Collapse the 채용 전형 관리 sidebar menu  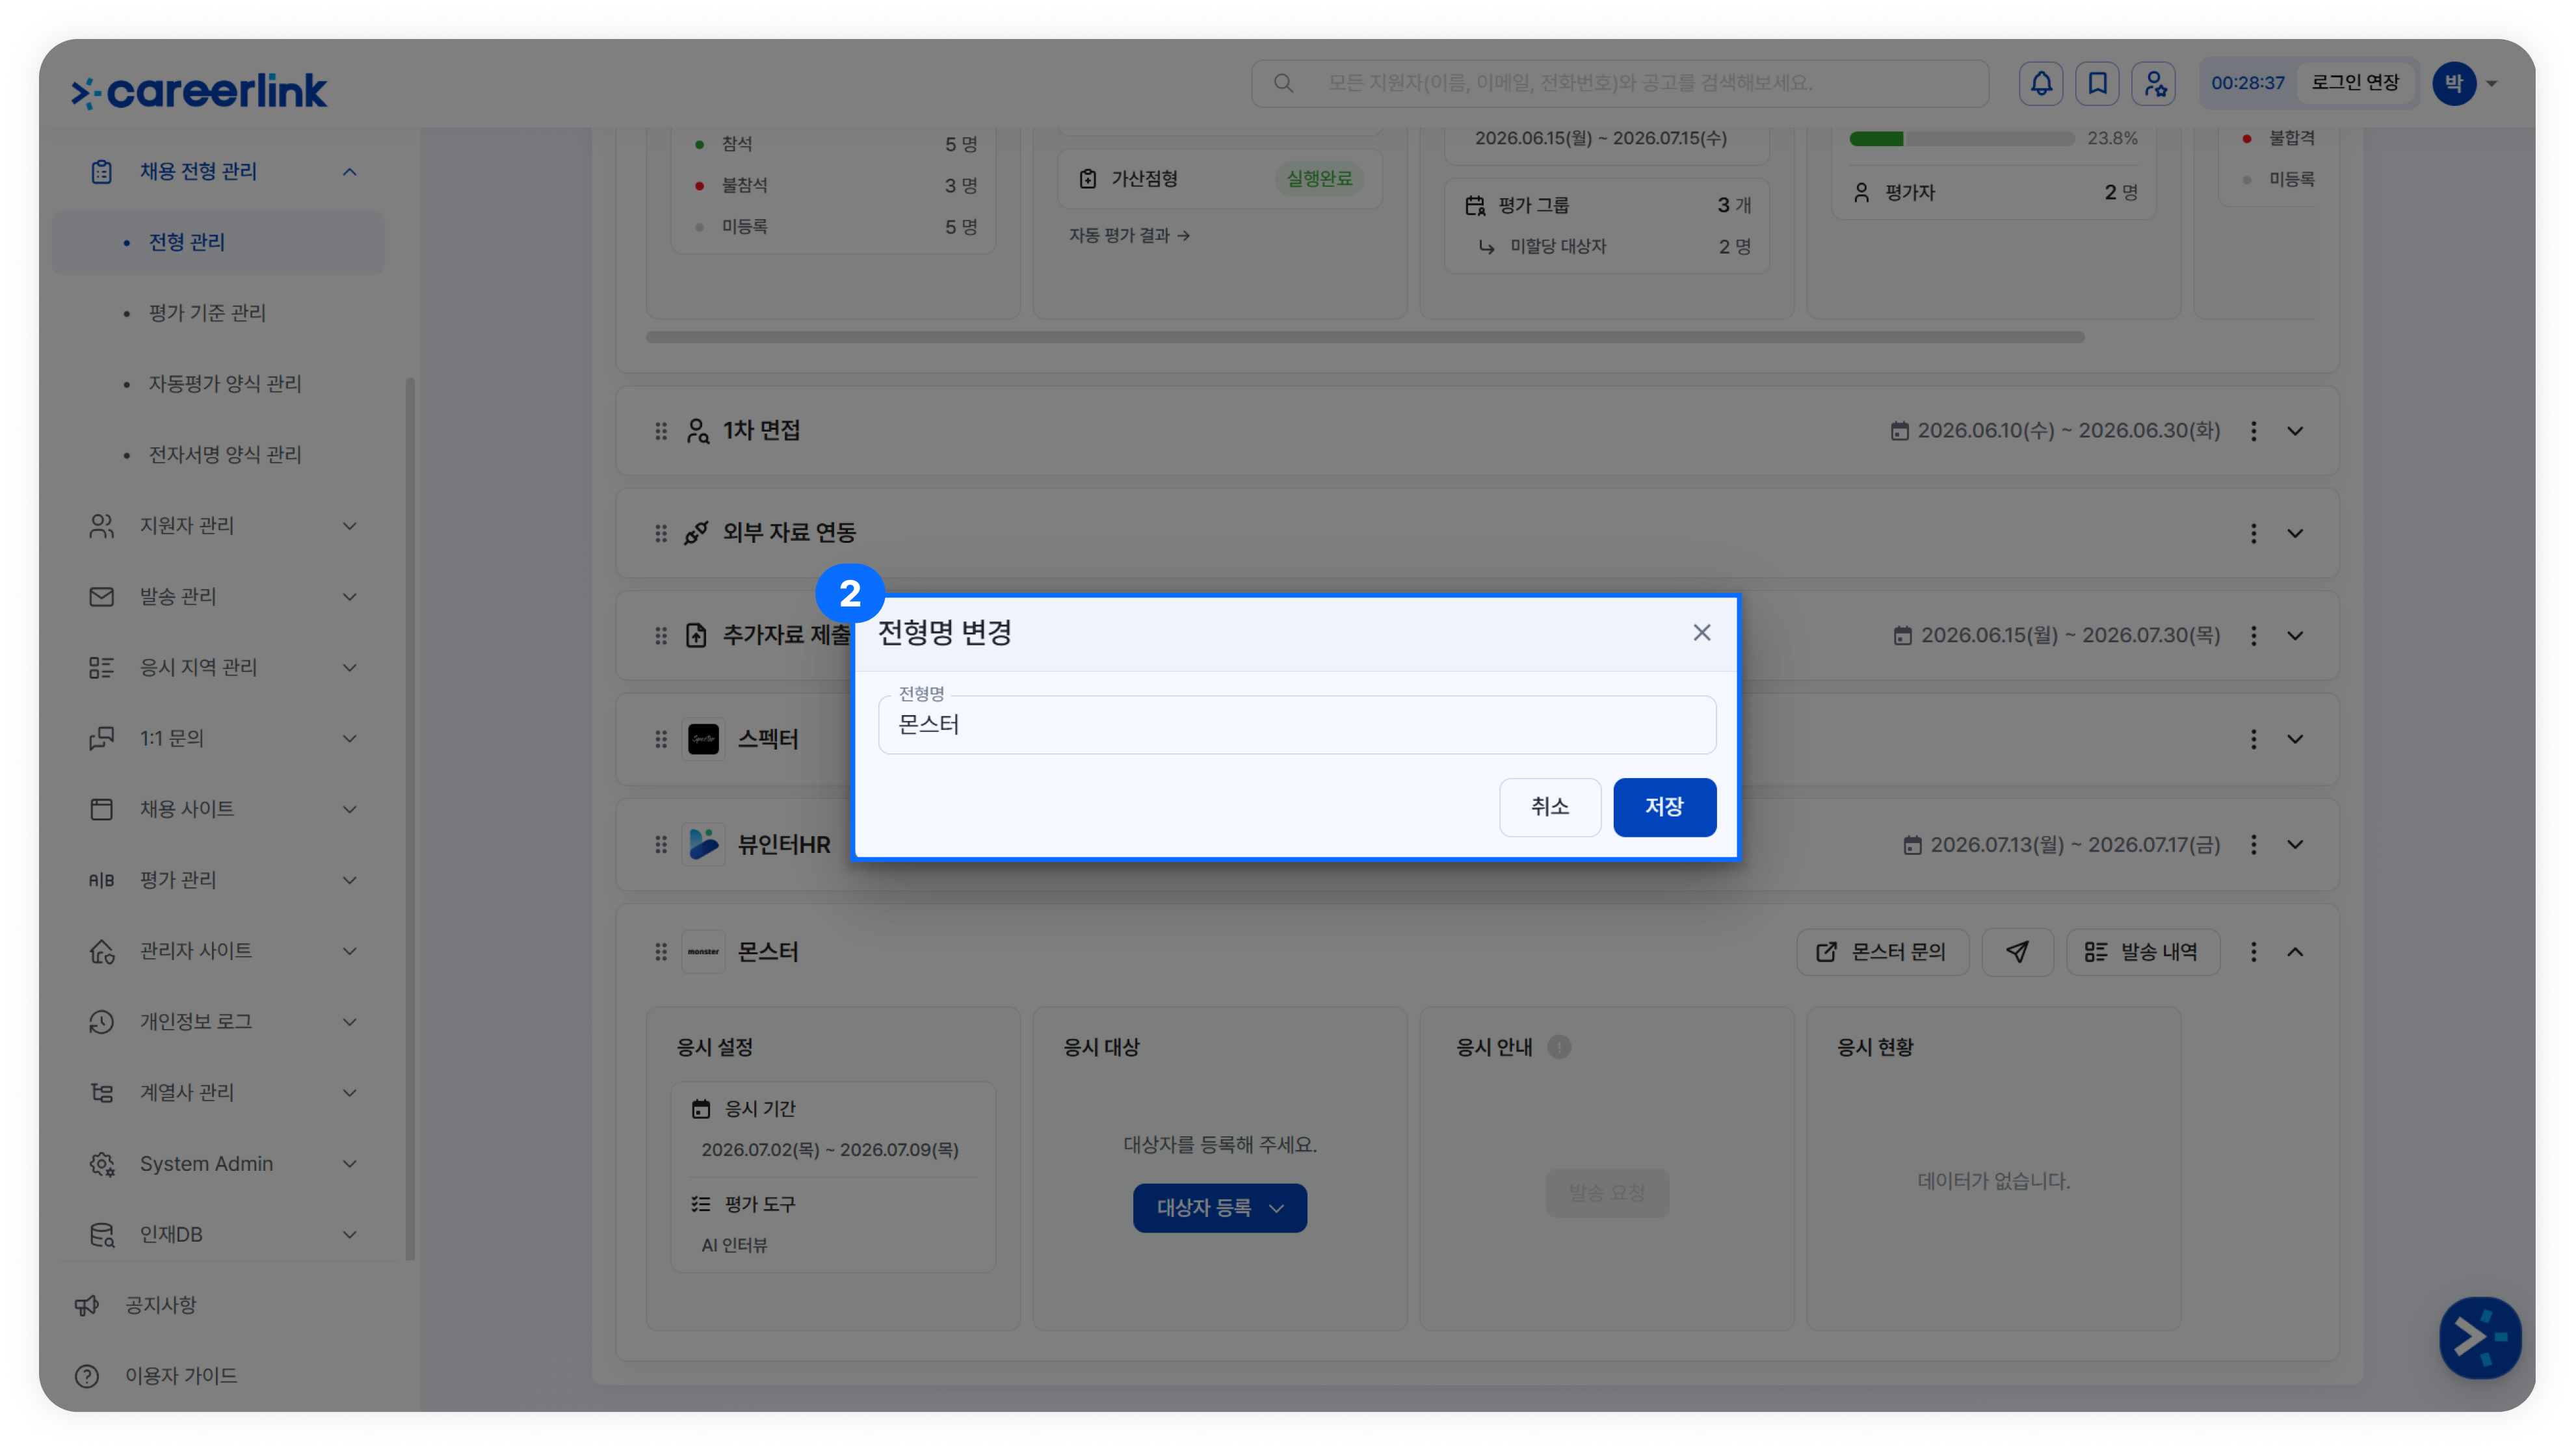(349, 172)
